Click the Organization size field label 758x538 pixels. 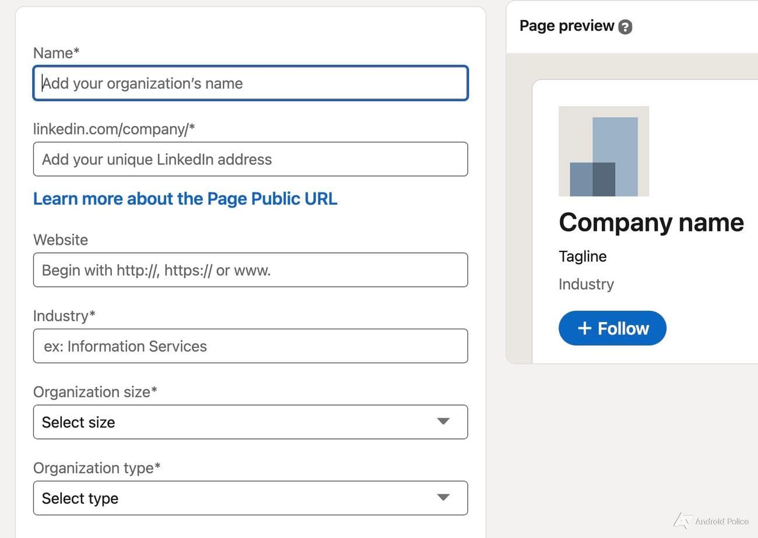(95, 392)
